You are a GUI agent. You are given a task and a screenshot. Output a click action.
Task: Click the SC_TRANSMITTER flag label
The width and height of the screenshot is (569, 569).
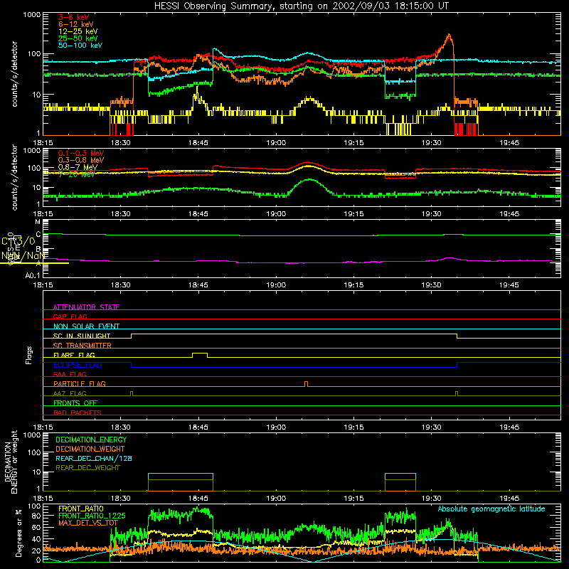pyautogui.click(x=83, y=345)
